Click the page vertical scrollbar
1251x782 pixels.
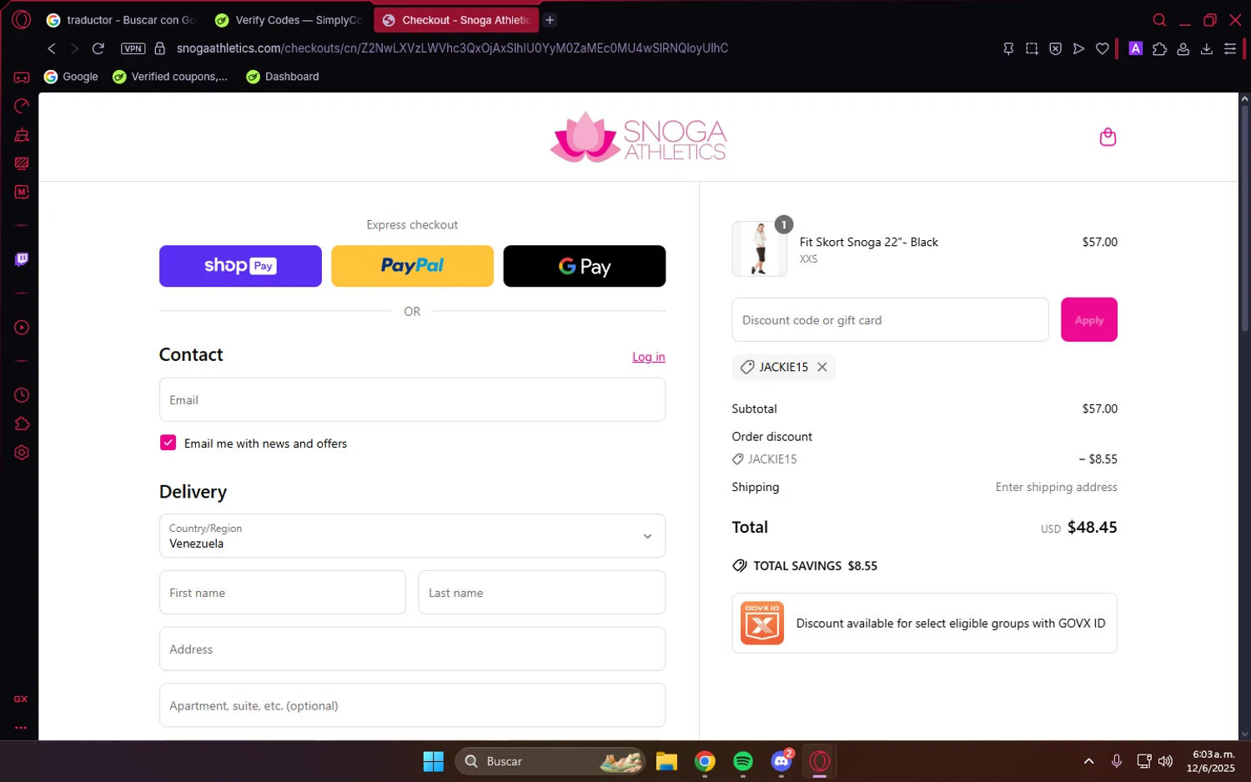(x=1244, y=217)
